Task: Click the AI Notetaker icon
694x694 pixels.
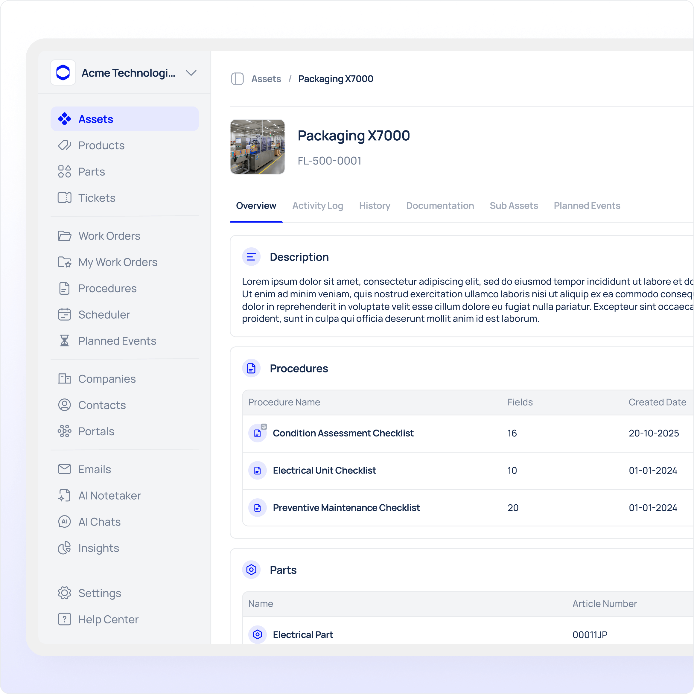Action: pyautogui.click(x=64, y=495)
